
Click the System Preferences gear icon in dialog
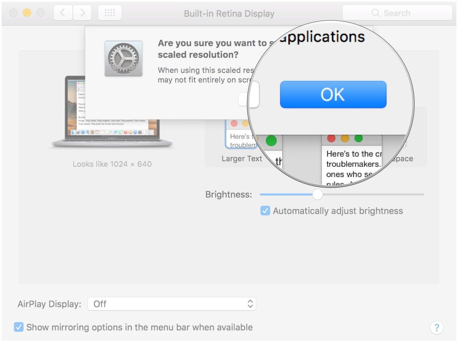[124, 59]
